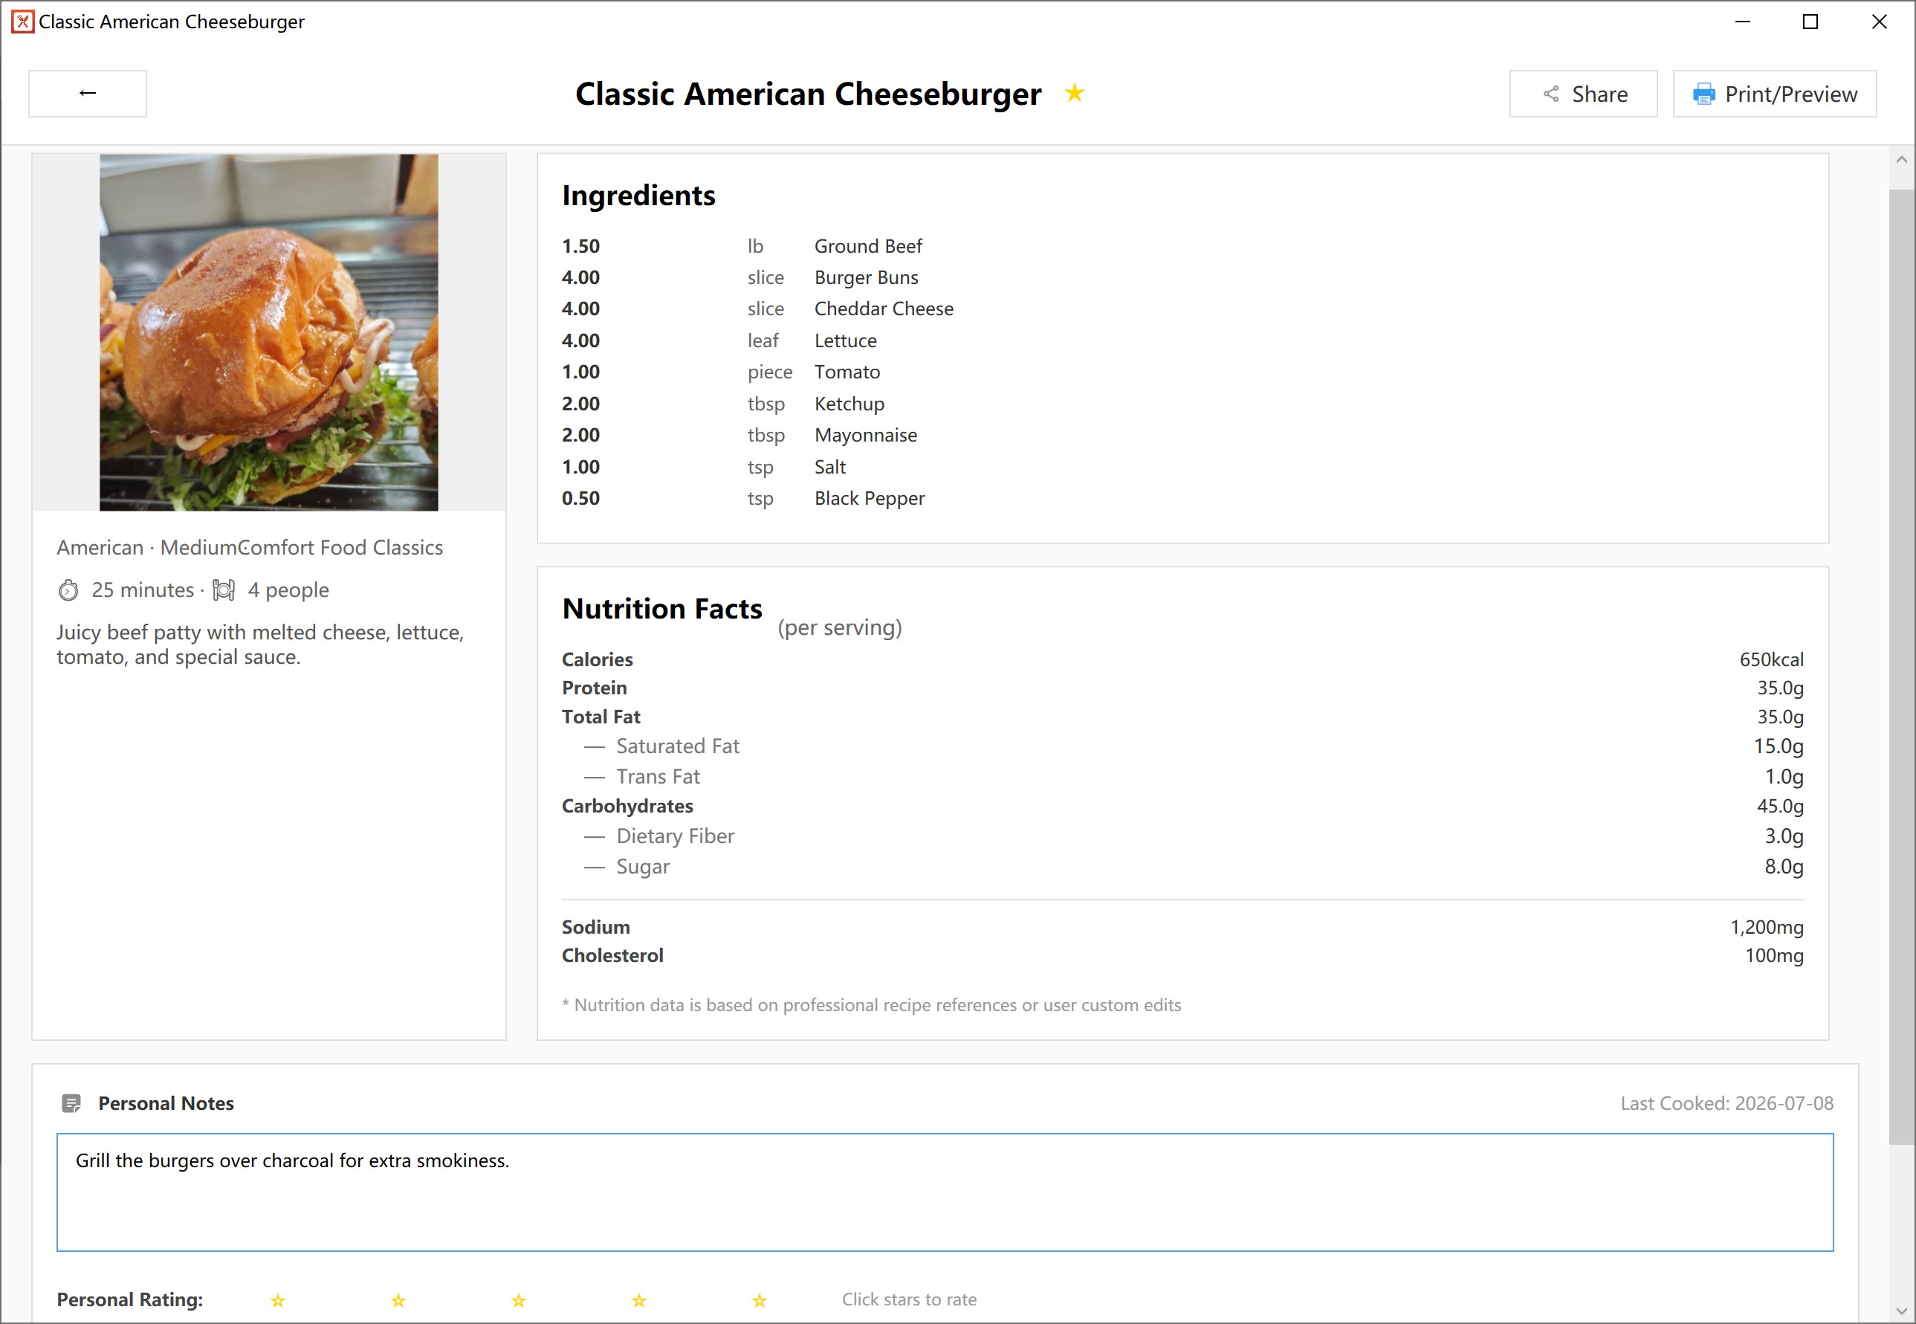Click the 'Click stars to rate' hint
Viewport: 1916px width, 1324px height.
click(909, 1300)
